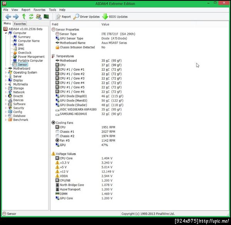Open the green monitor diagnostics icon
The width and height of the screenshot is (231, 225).
[x=46, y=17]
